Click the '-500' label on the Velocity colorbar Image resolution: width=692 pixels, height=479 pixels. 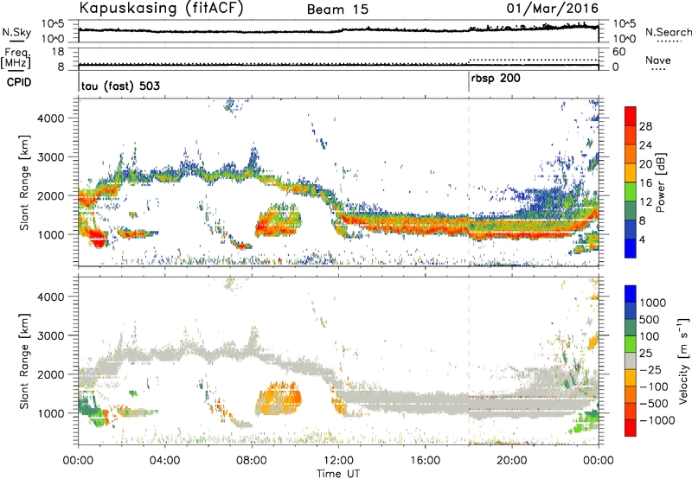[653, 403]
